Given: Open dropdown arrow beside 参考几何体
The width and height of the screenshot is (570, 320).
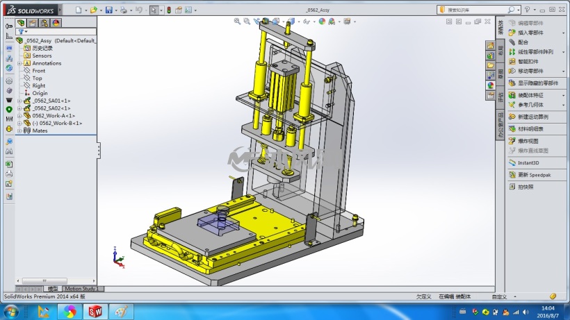Looking at the screenshot, I should point(564,105).
